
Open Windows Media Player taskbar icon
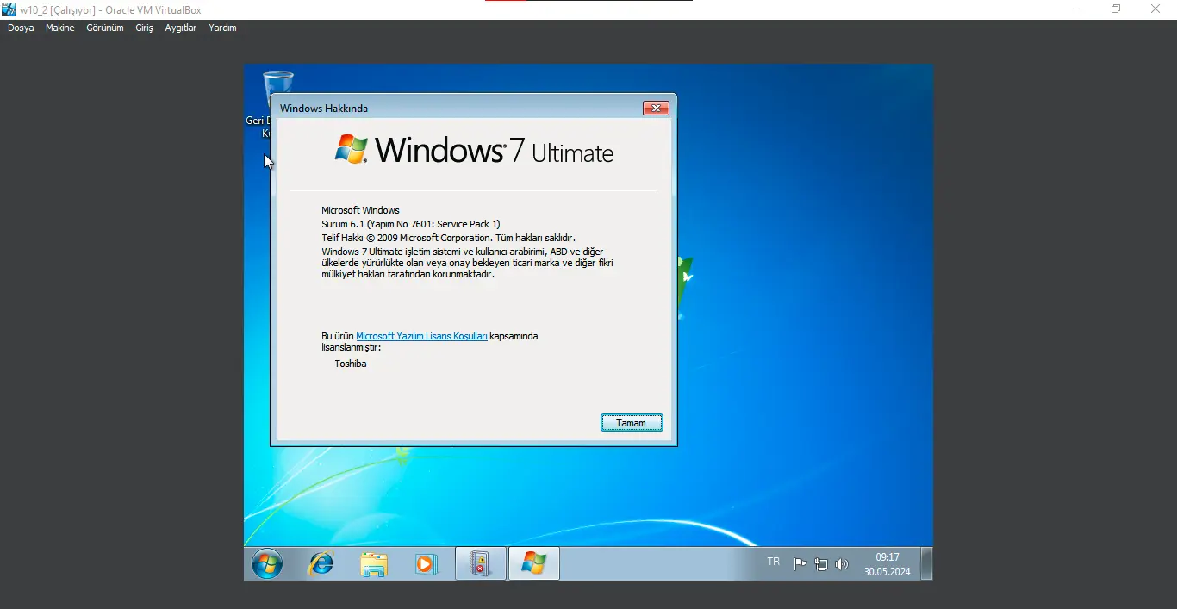point(427,564)
